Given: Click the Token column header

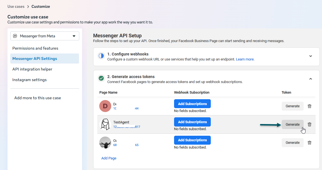Looking at the screenshot, I should click(x=286, y=93).
